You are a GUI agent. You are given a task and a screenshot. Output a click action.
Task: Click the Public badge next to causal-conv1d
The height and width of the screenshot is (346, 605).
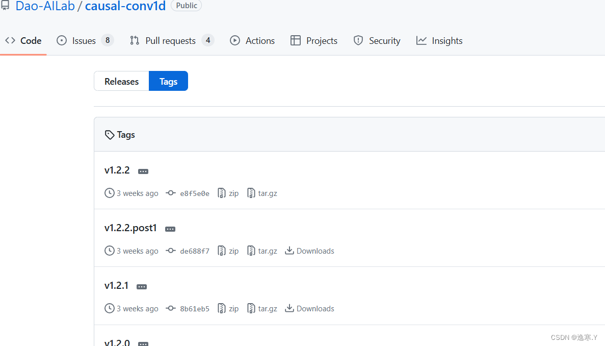pos(186,6)
